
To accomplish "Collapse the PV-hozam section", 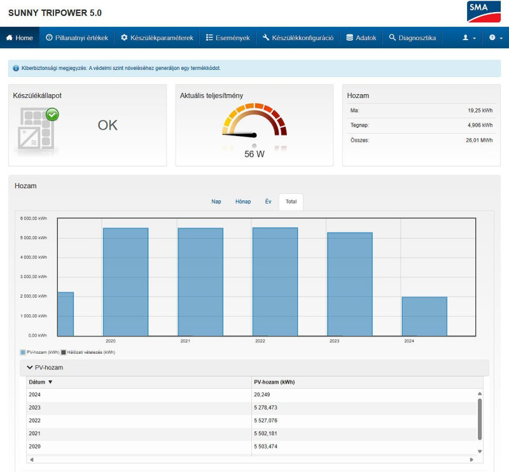I will click(x=254, y=368).
